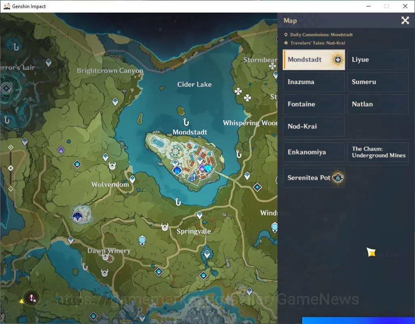Image resolution: width=415 pixels, height=324 pixels.
Task: Click the map zoom slider handle
Action: pos(11,168)
